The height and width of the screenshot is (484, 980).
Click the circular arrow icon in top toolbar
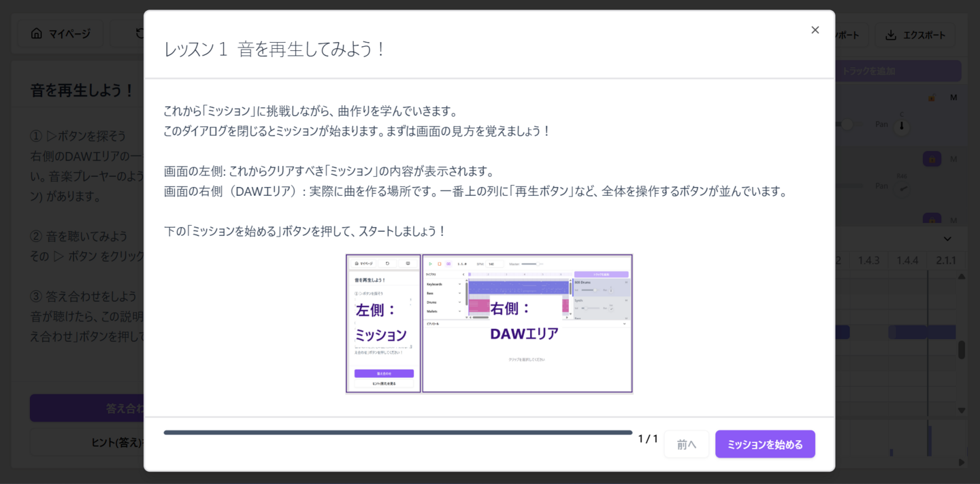coord(139,34)
